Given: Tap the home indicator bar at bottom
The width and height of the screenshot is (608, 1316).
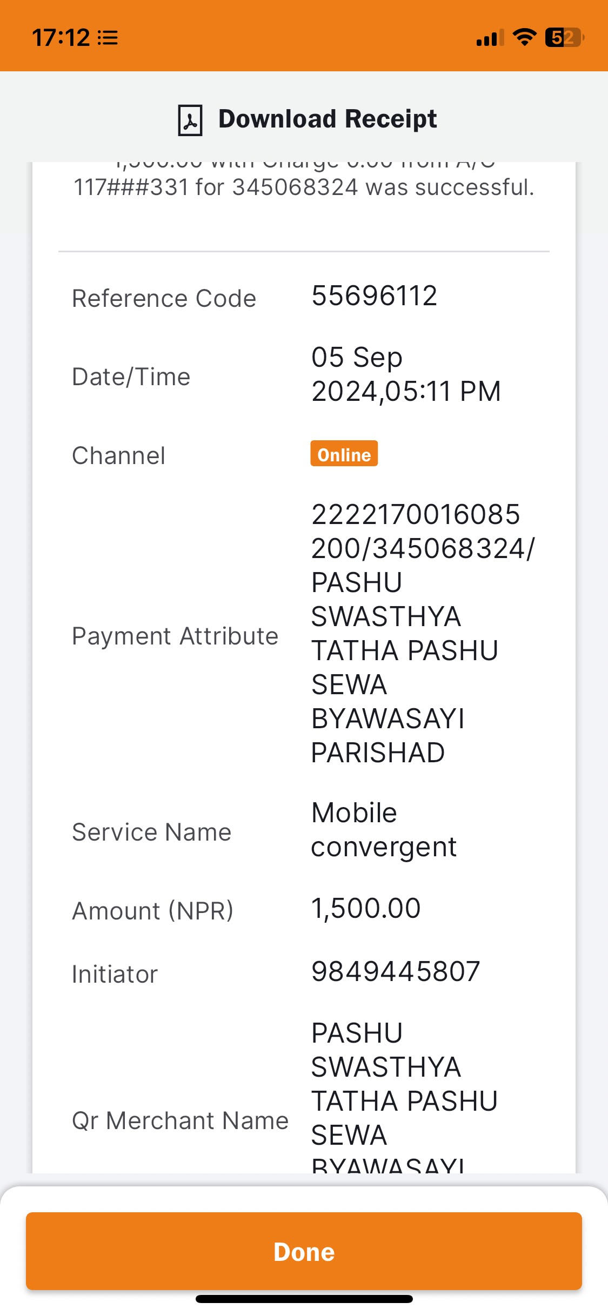Looking at the screenshot, I should coord(304,1299).
